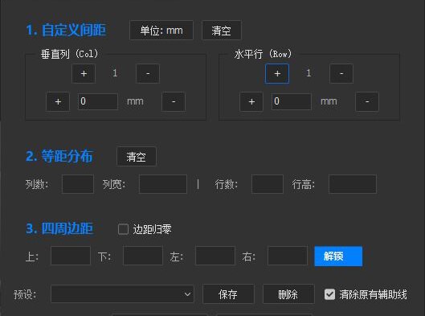
Task: Uncheck 清除原有辅助线 checkbox
Action: pyautogui.click(x=329, y=294)
